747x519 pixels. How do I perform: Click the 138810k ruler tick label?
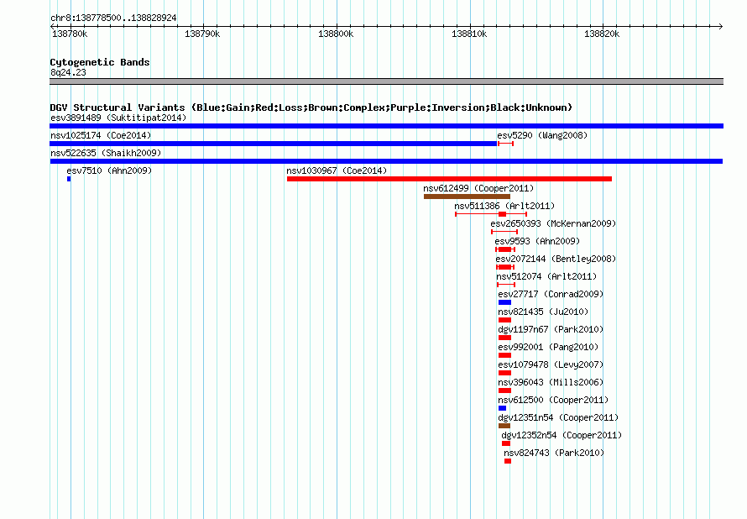[x=469, y=34]
